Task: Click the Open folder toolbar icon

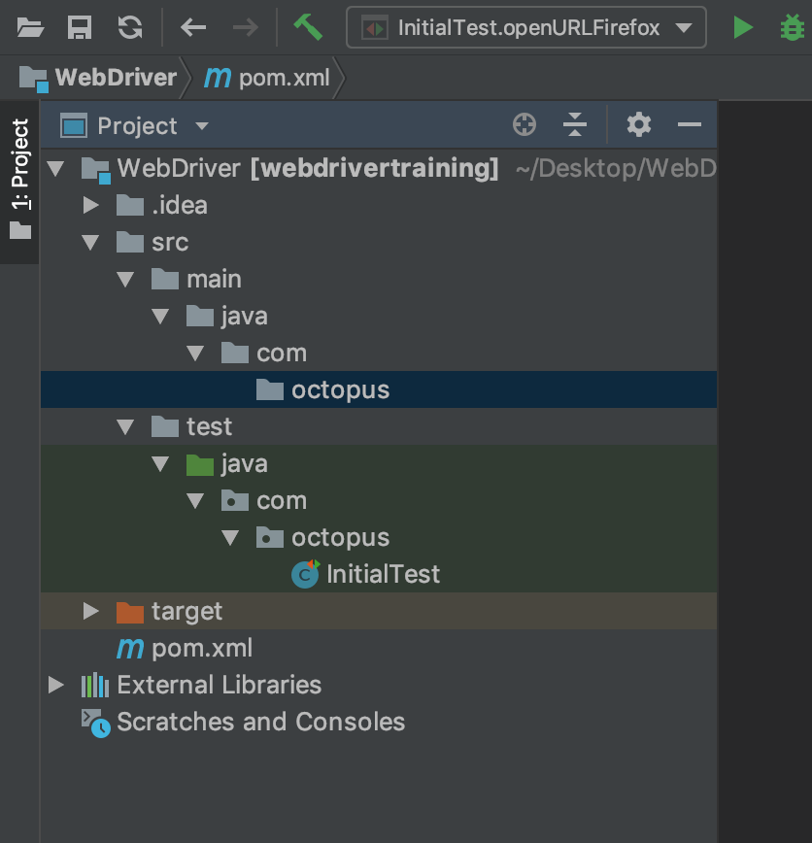Action: click(x=30, y=27)
